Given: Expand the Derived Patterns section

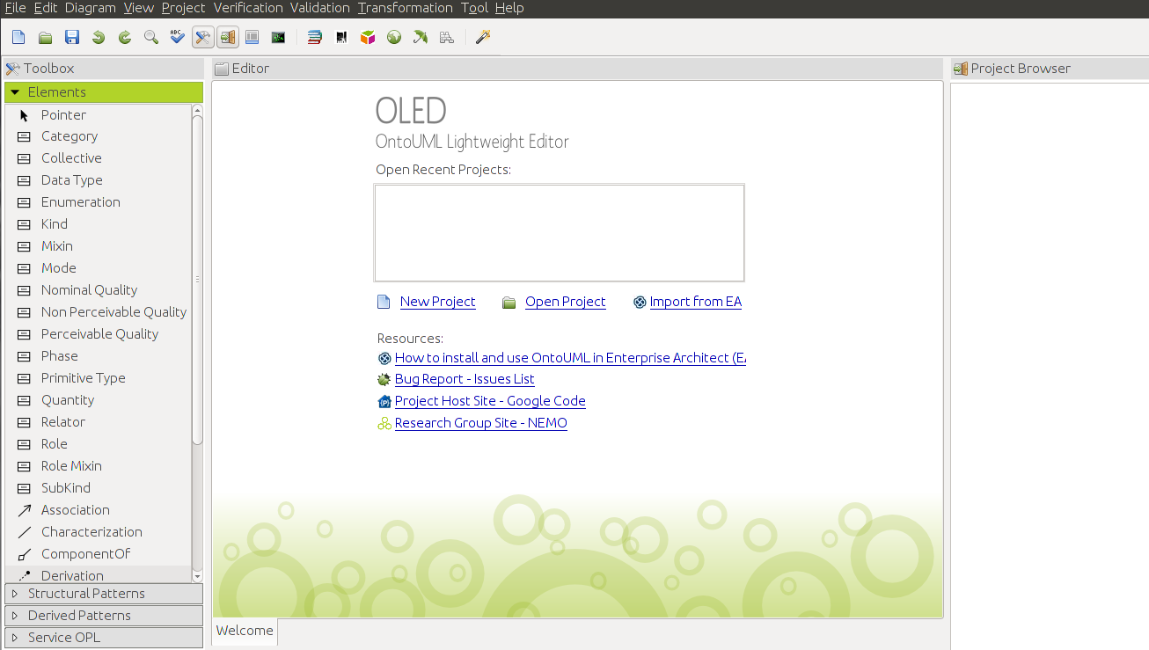Looking at the screenshot, I should [104, 616].
